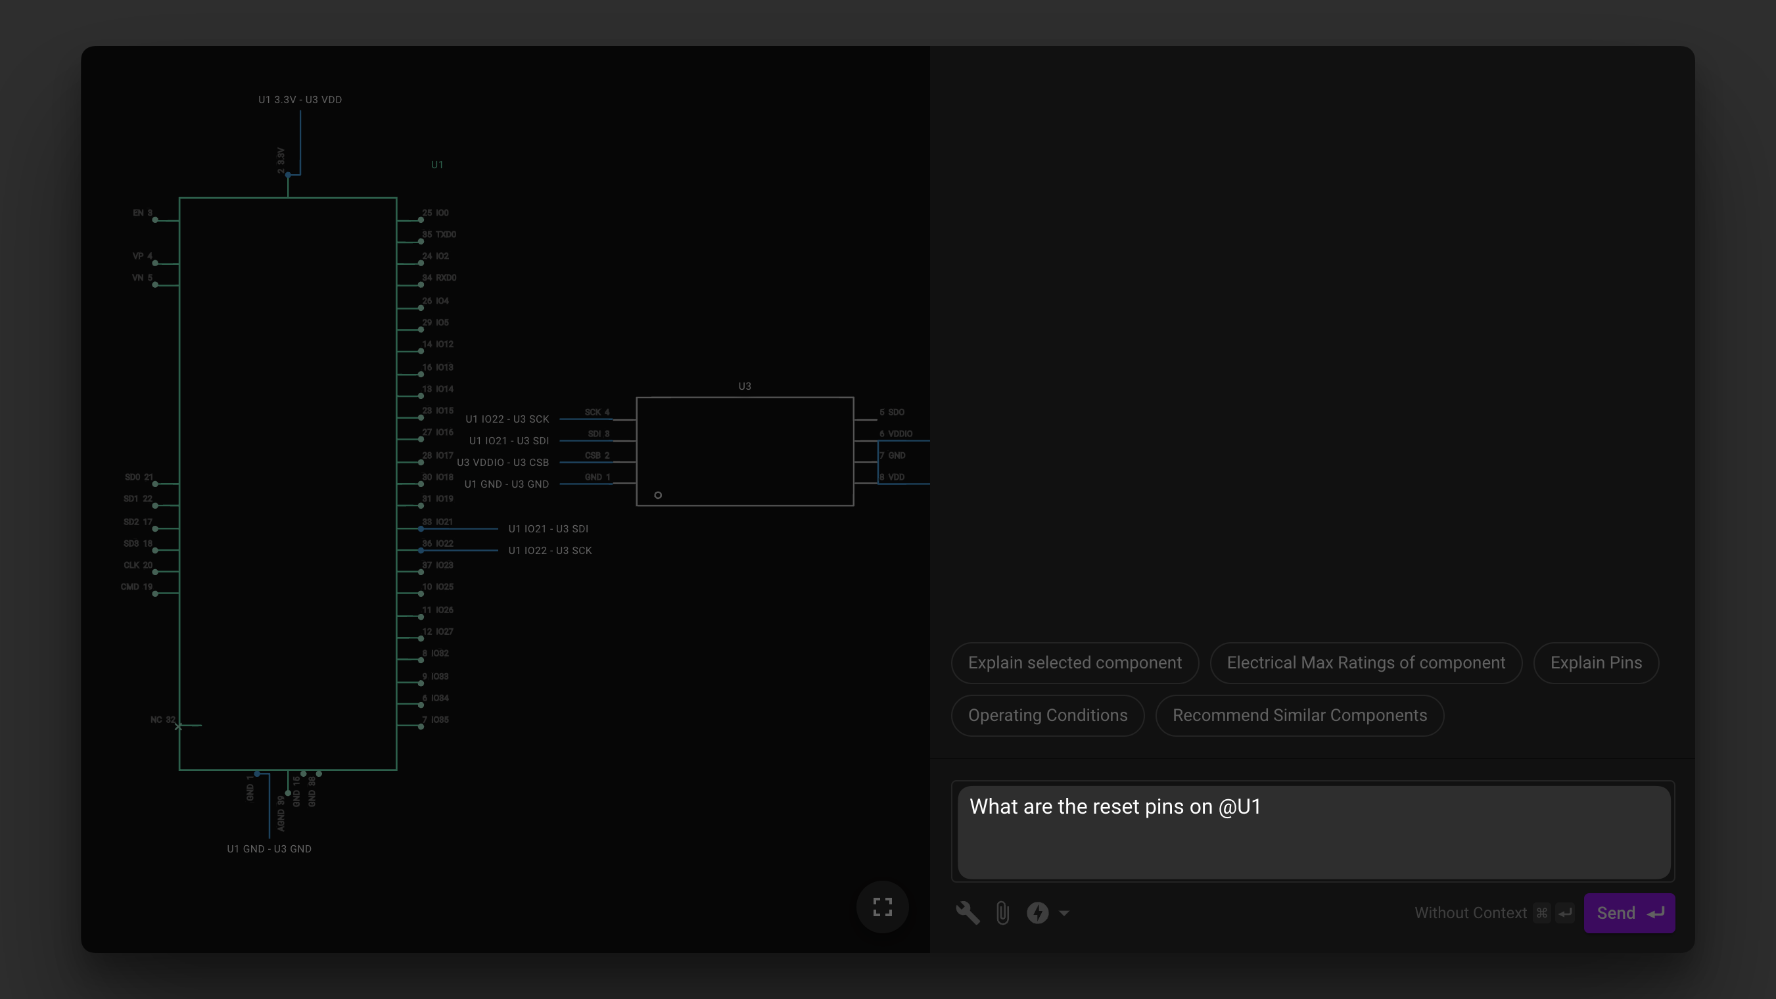Click the wrench tools icon

point(968,913)
